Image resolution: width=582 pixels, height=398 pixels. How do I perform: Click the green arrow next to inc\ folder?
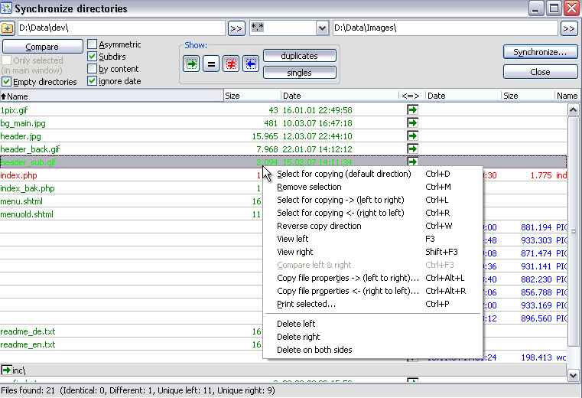6,370
